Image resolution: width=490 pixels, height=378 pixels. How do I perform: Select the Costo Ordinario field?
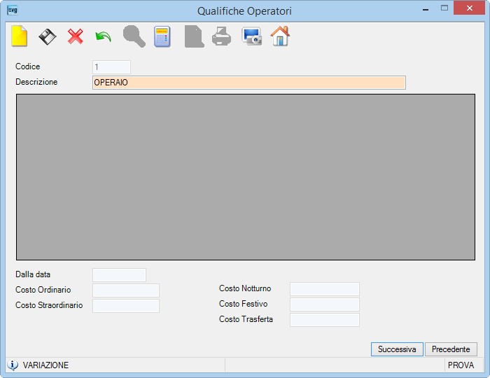[126, 290]
